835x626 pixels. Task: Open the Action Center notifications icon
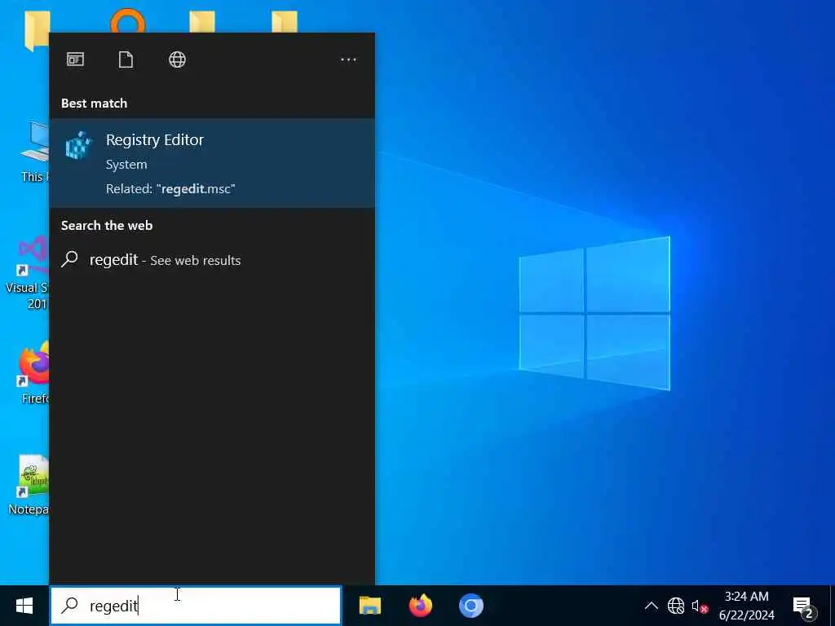point(803,606)
